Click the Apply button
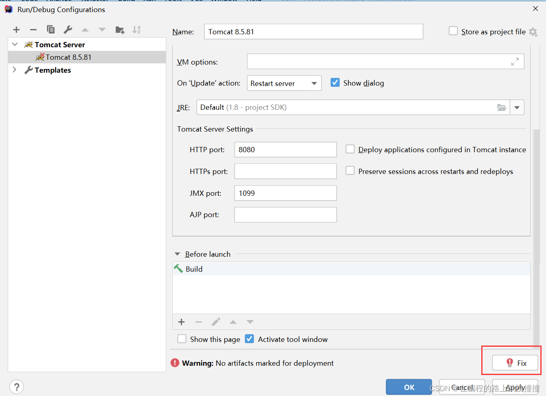The image size is (546, 396). tap(515, 387)
